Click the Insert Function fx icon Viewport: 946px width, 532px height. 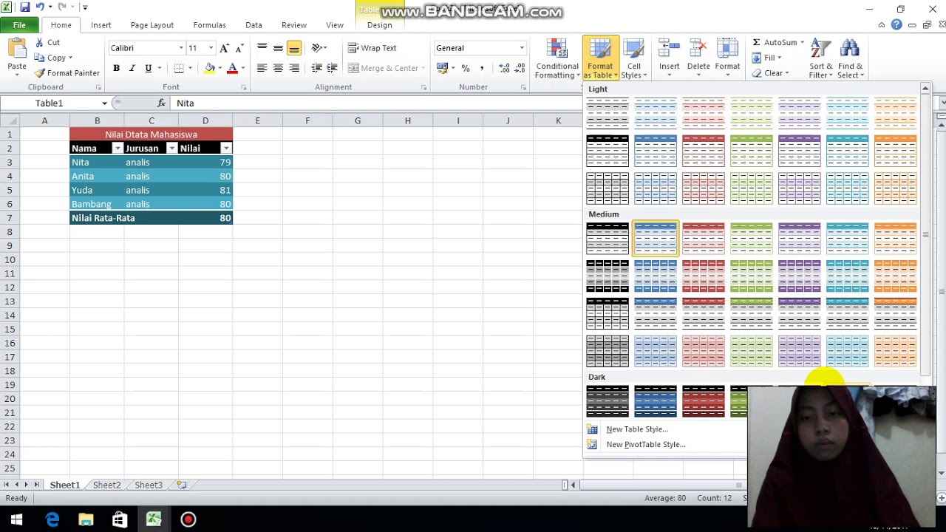point(161,103)
